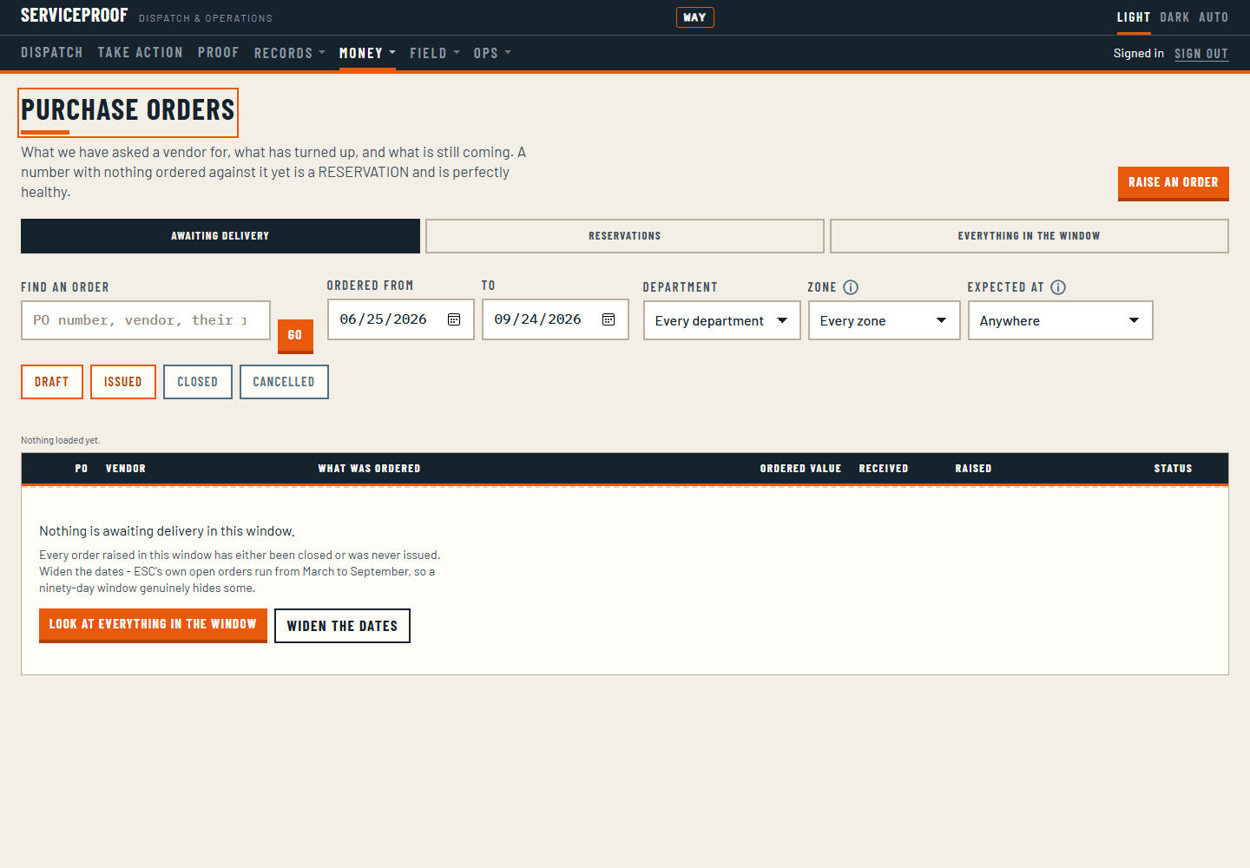Viewport: 1250px width, 868px height.
Task: Show the Zone info tooltip icon
Action: pos(851,287)
